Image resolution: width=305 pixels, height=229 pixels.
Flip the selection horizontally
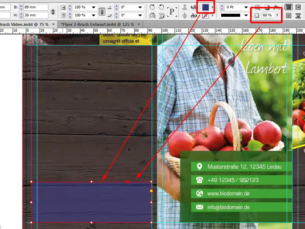152,16
